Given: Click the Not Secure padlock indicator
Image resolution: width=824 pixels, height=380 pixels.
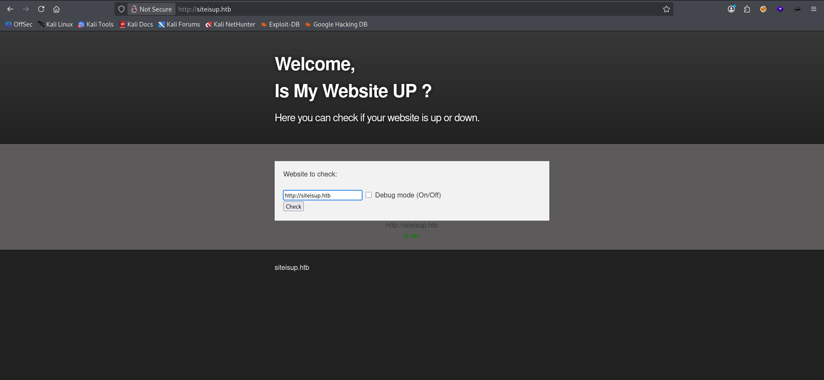Looking at the screenshot, I should (151, 9).
